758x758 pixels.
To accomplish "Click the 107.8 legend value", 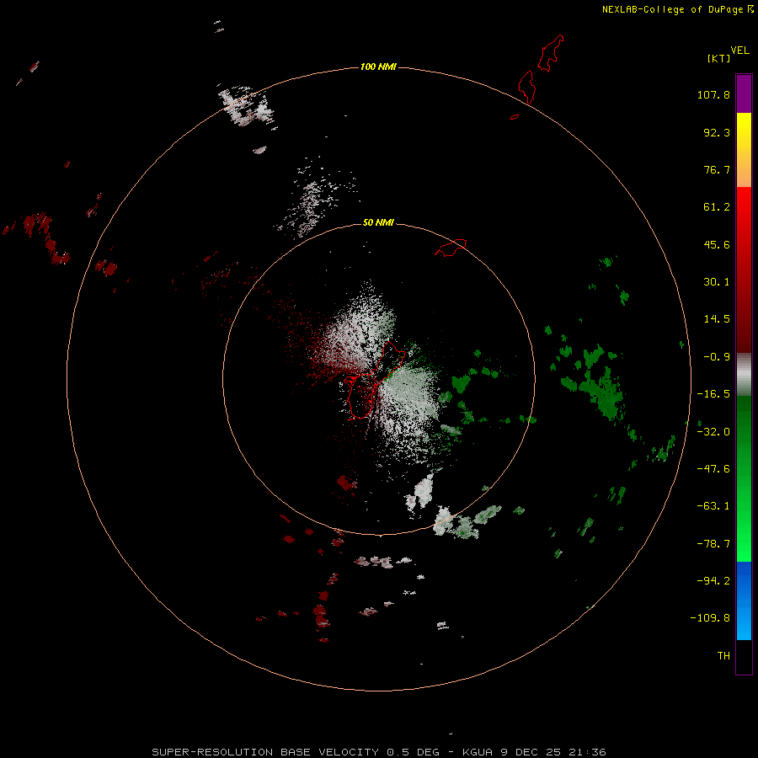I will (713, 94).
